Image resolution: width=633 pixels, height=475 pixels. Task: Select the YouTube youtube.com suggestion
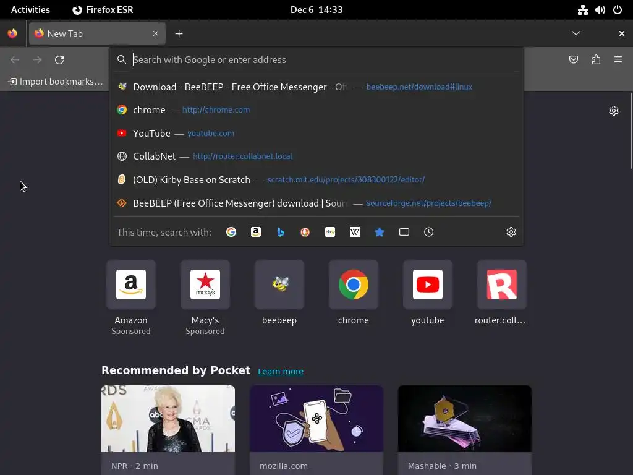pyautogui.click(x=316, y=134)
